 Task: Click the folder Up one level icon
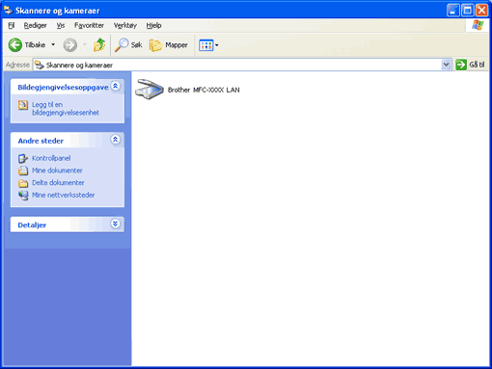[x=99, y=45]
